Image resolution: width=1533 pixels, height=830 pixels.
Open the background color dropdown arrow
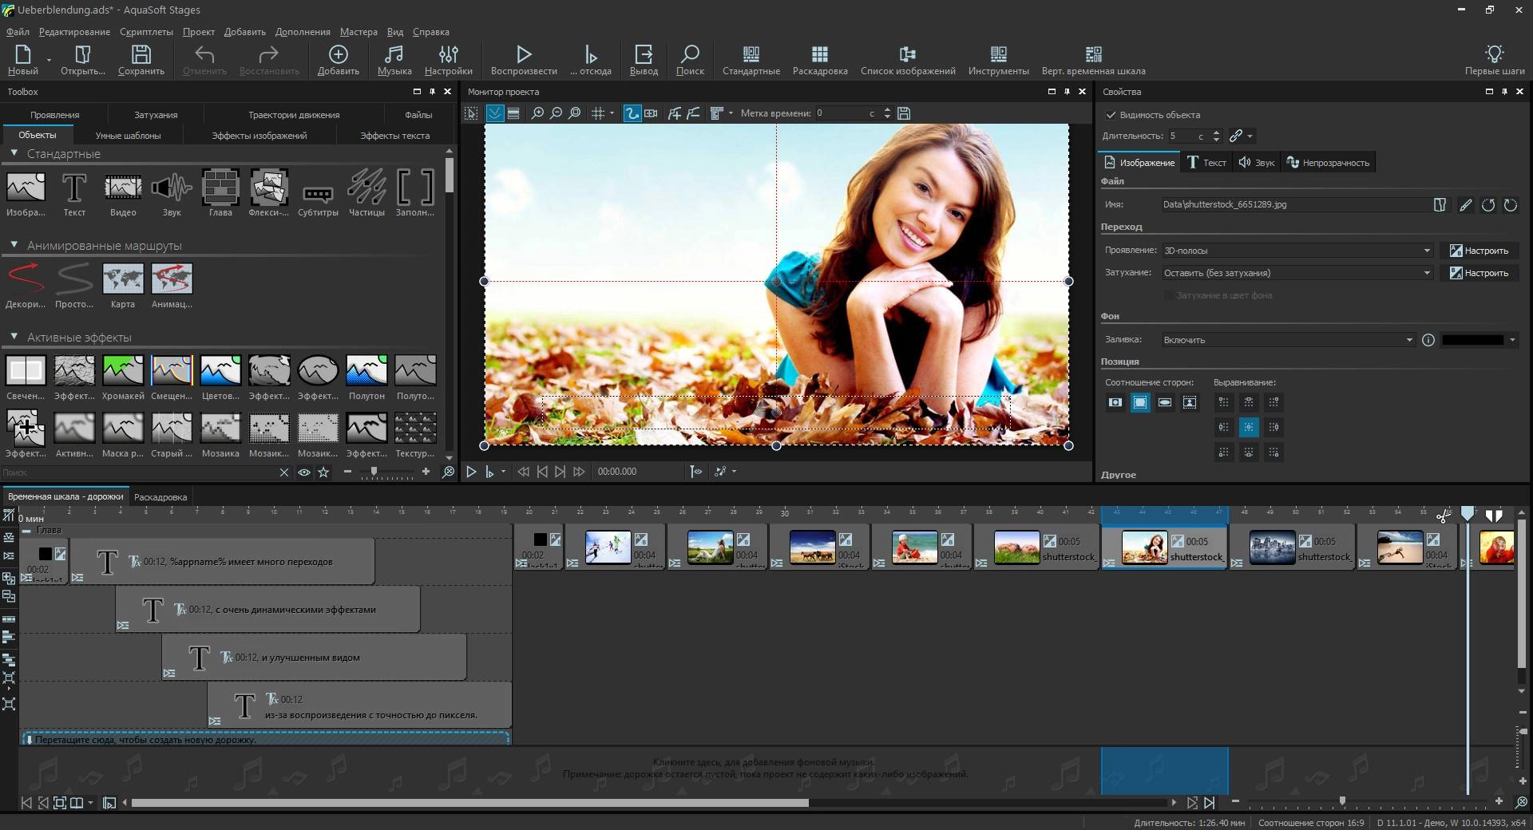point(1512,340)
